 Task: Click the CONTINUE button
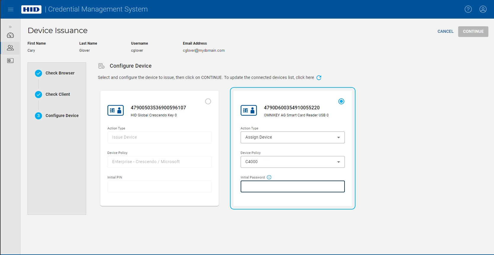point(473,32)
